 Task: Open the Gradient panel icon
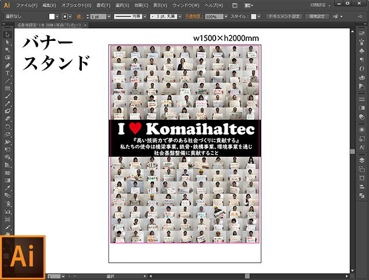tap(362, 108)
